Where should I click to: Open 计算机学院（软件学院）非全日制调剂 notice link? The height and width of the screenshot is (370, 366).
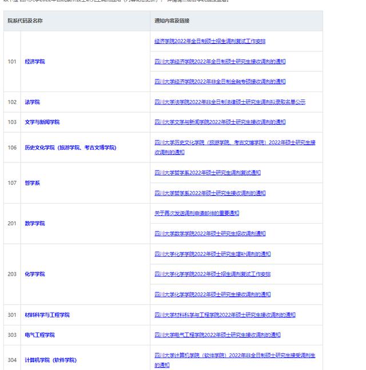[x=234, y=356]
